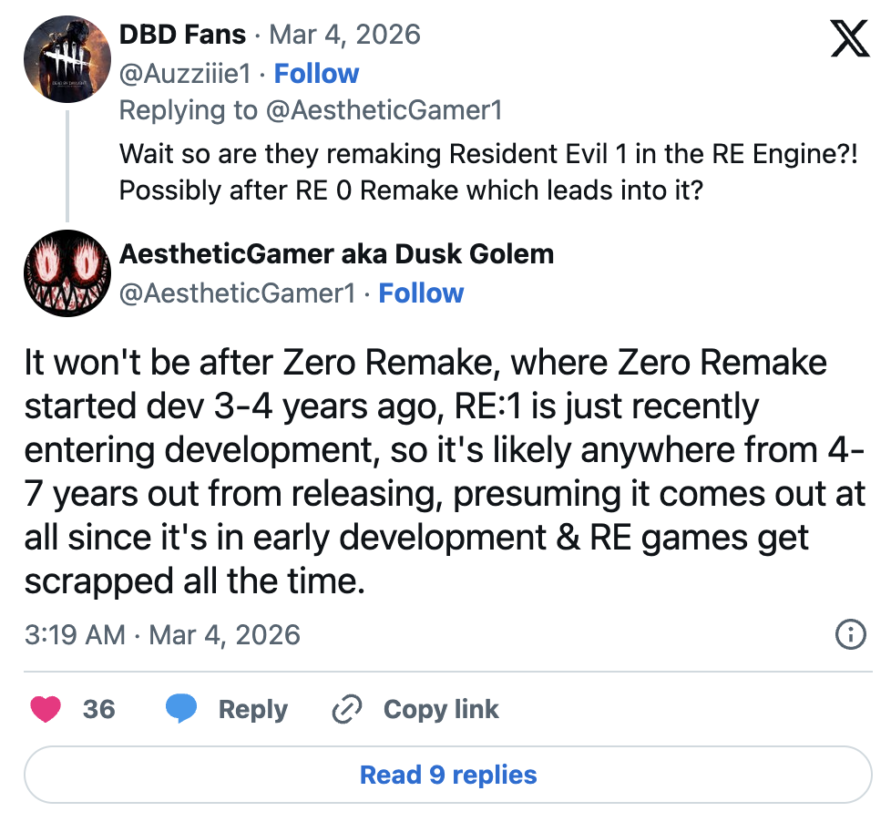Like the tweet with the heart icon
The width and height of the screenshot is (891, 822).
tap(46, 709)
